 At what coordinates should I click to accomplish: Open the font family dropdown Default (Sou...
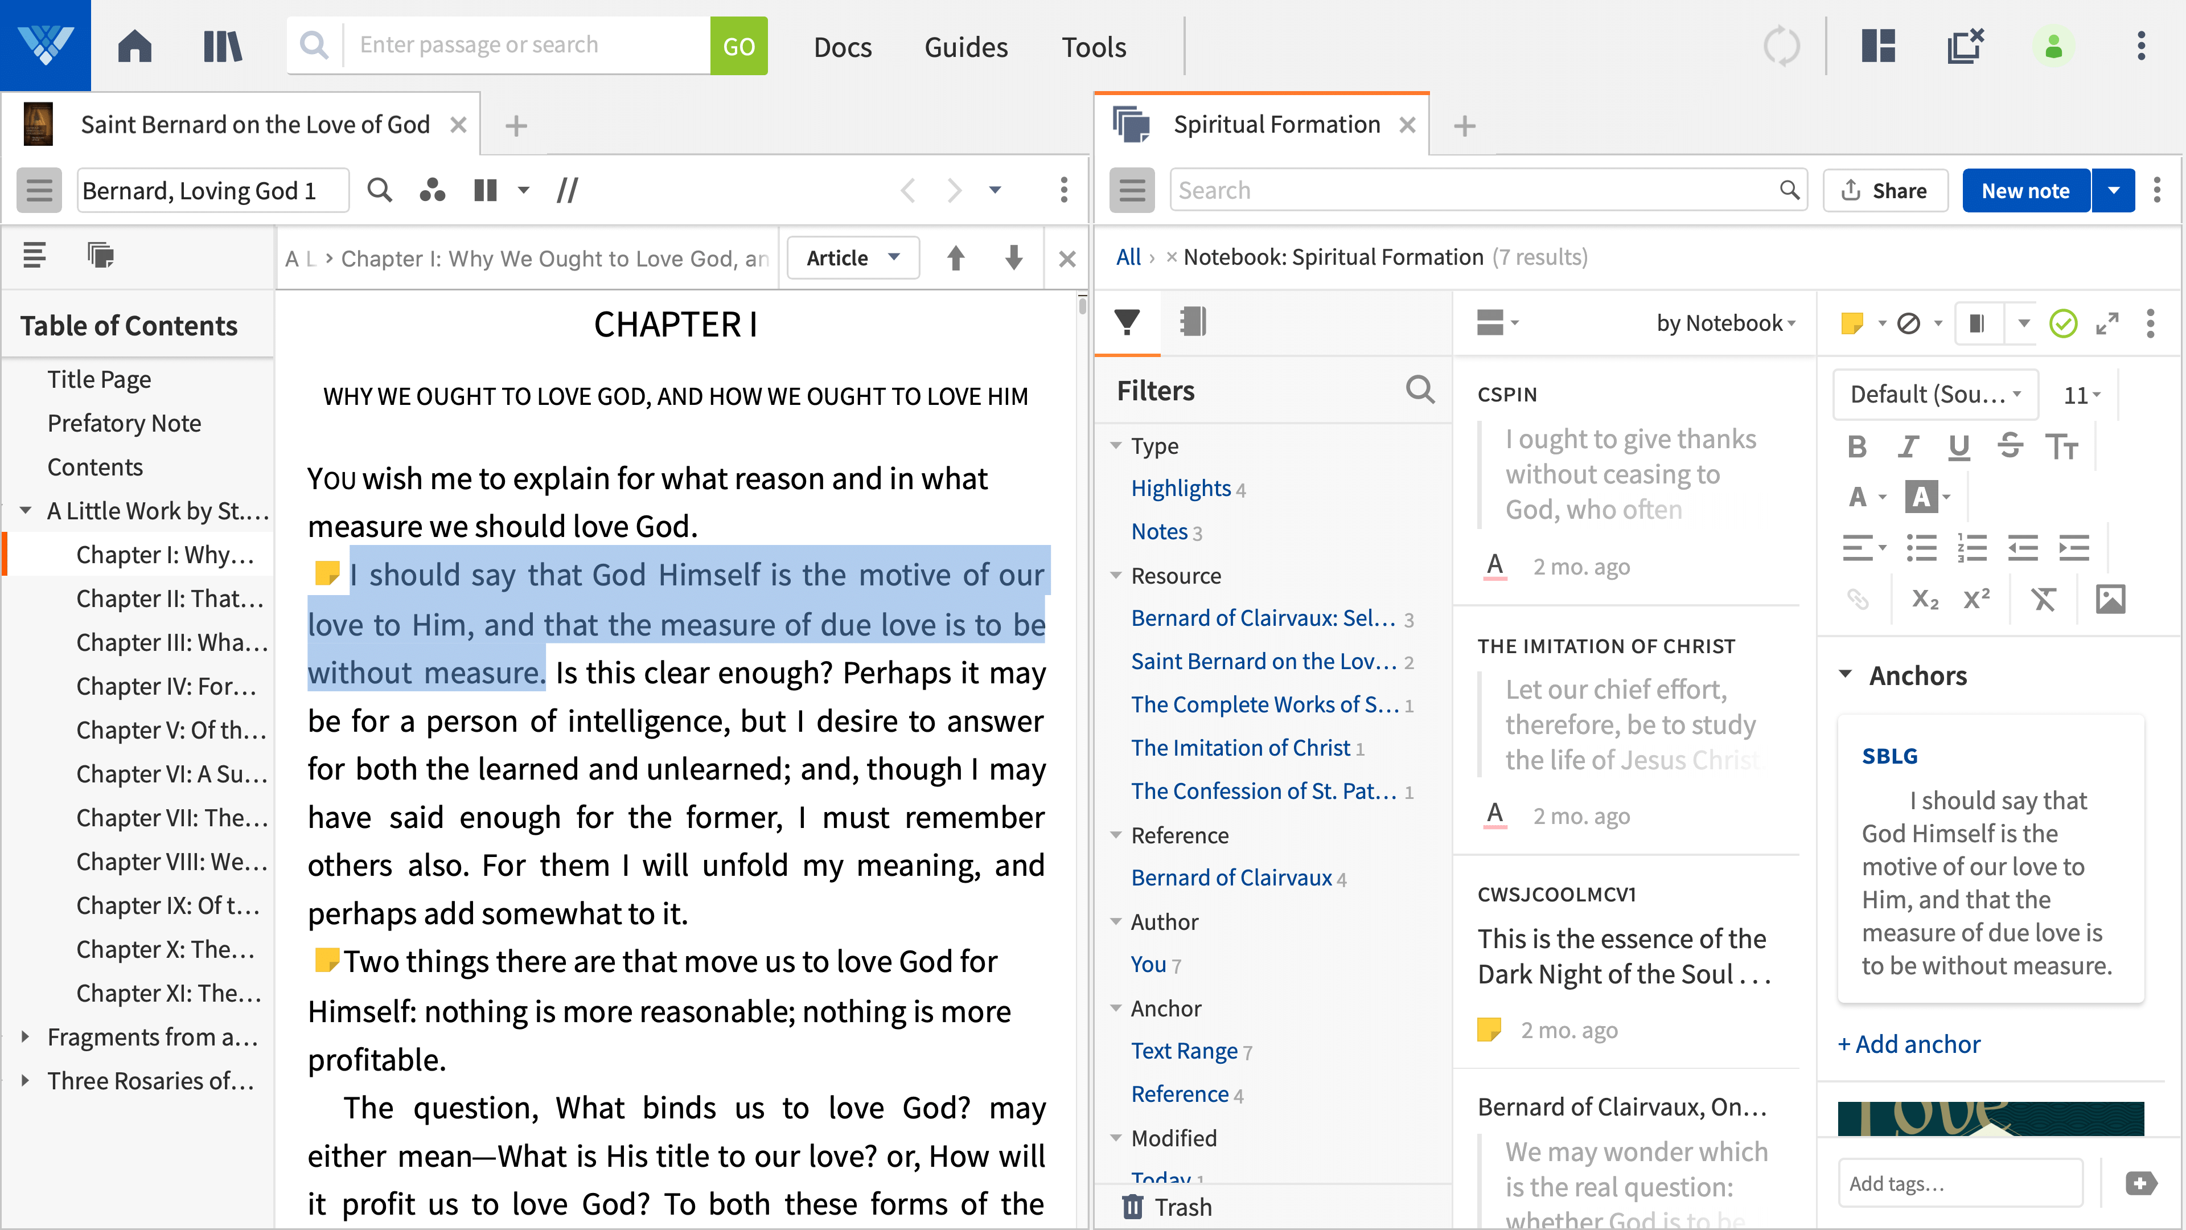[1936, 395]
